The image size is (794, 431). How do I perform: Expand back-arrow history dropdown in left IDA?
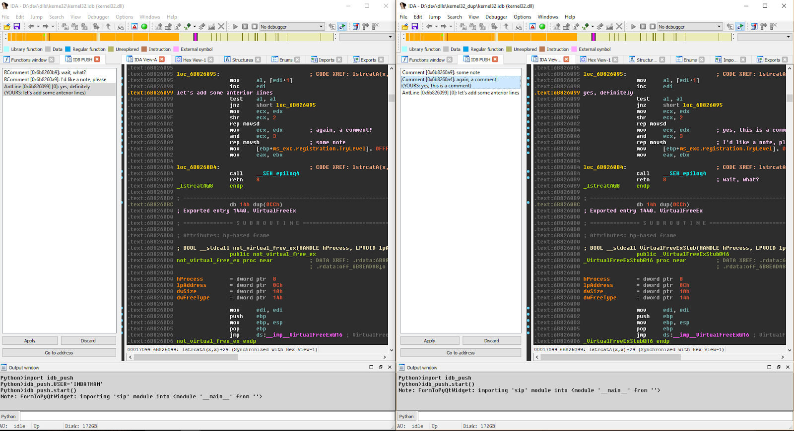[38, 27]
